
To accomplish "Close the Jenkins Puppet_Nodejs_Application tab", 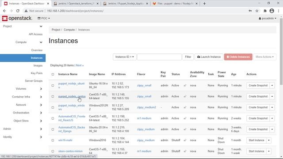I will [147, 4].
